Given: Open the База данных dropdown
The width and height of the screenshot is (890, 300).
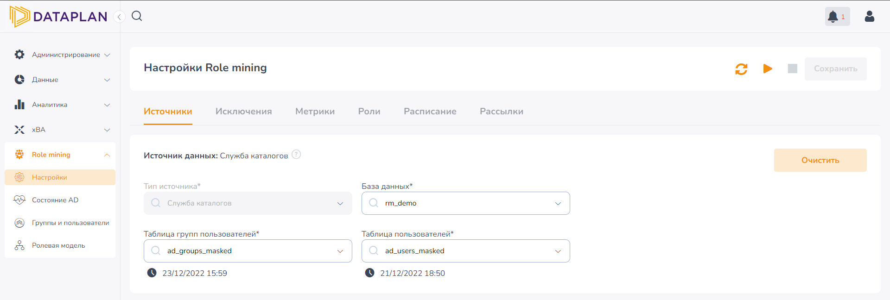Looking at the screenshot, I should [x=465, y=203].
